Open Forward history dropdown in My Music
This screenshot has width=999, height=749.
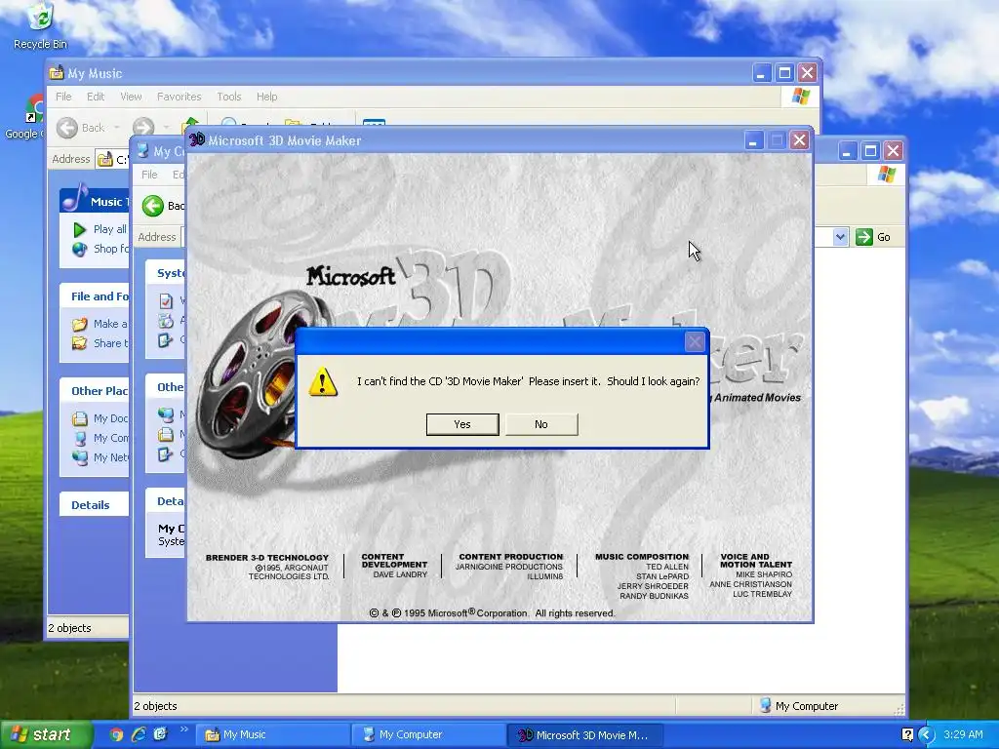tap(167, 128)
